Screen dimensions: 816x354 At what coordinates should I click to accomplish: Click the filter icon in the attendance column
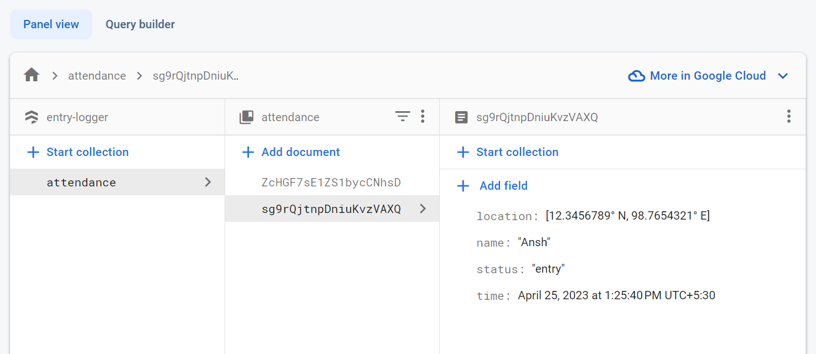[403, 116]
